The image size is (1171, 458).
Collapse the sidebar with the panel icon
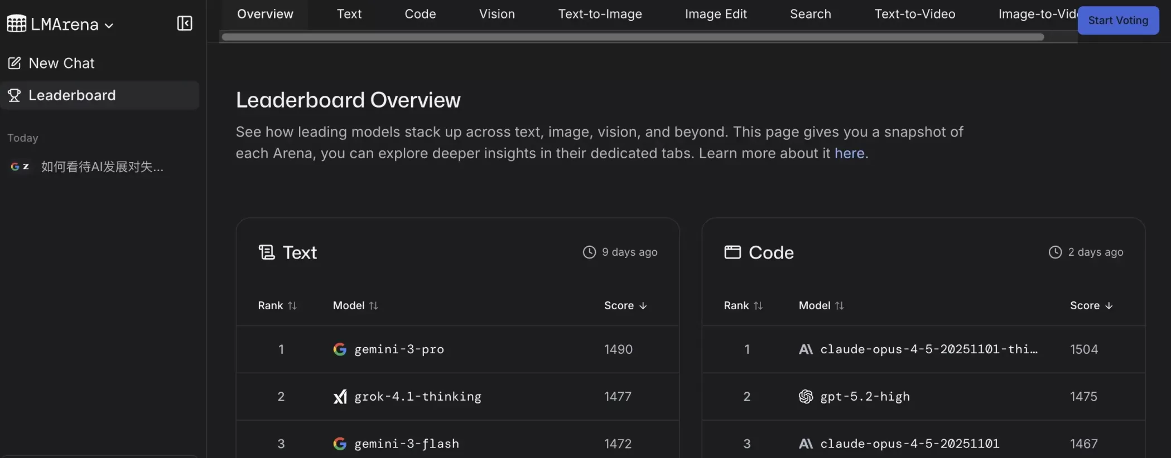click(185, 23)
